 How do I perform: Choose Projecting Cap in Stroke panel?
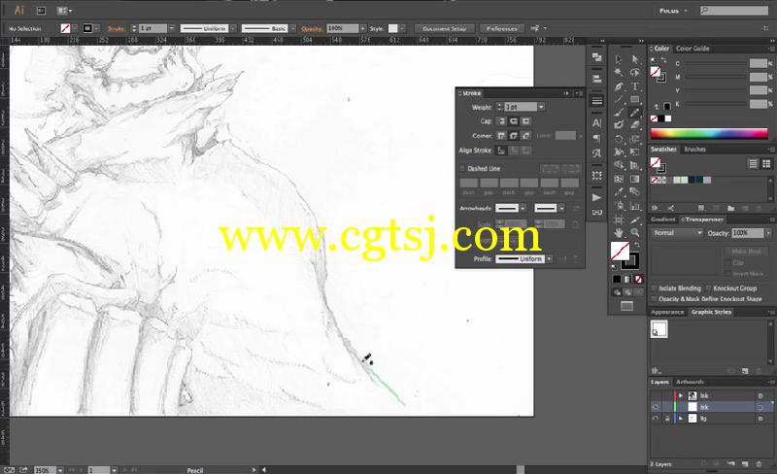525,121
